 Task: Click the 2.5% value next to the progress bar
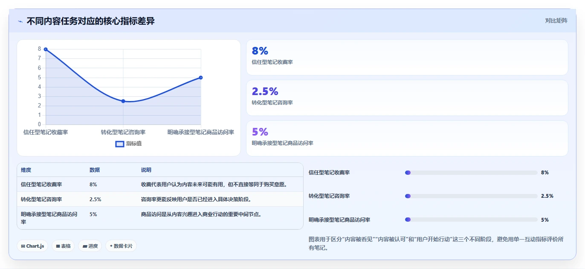click(x=547, y=196)
